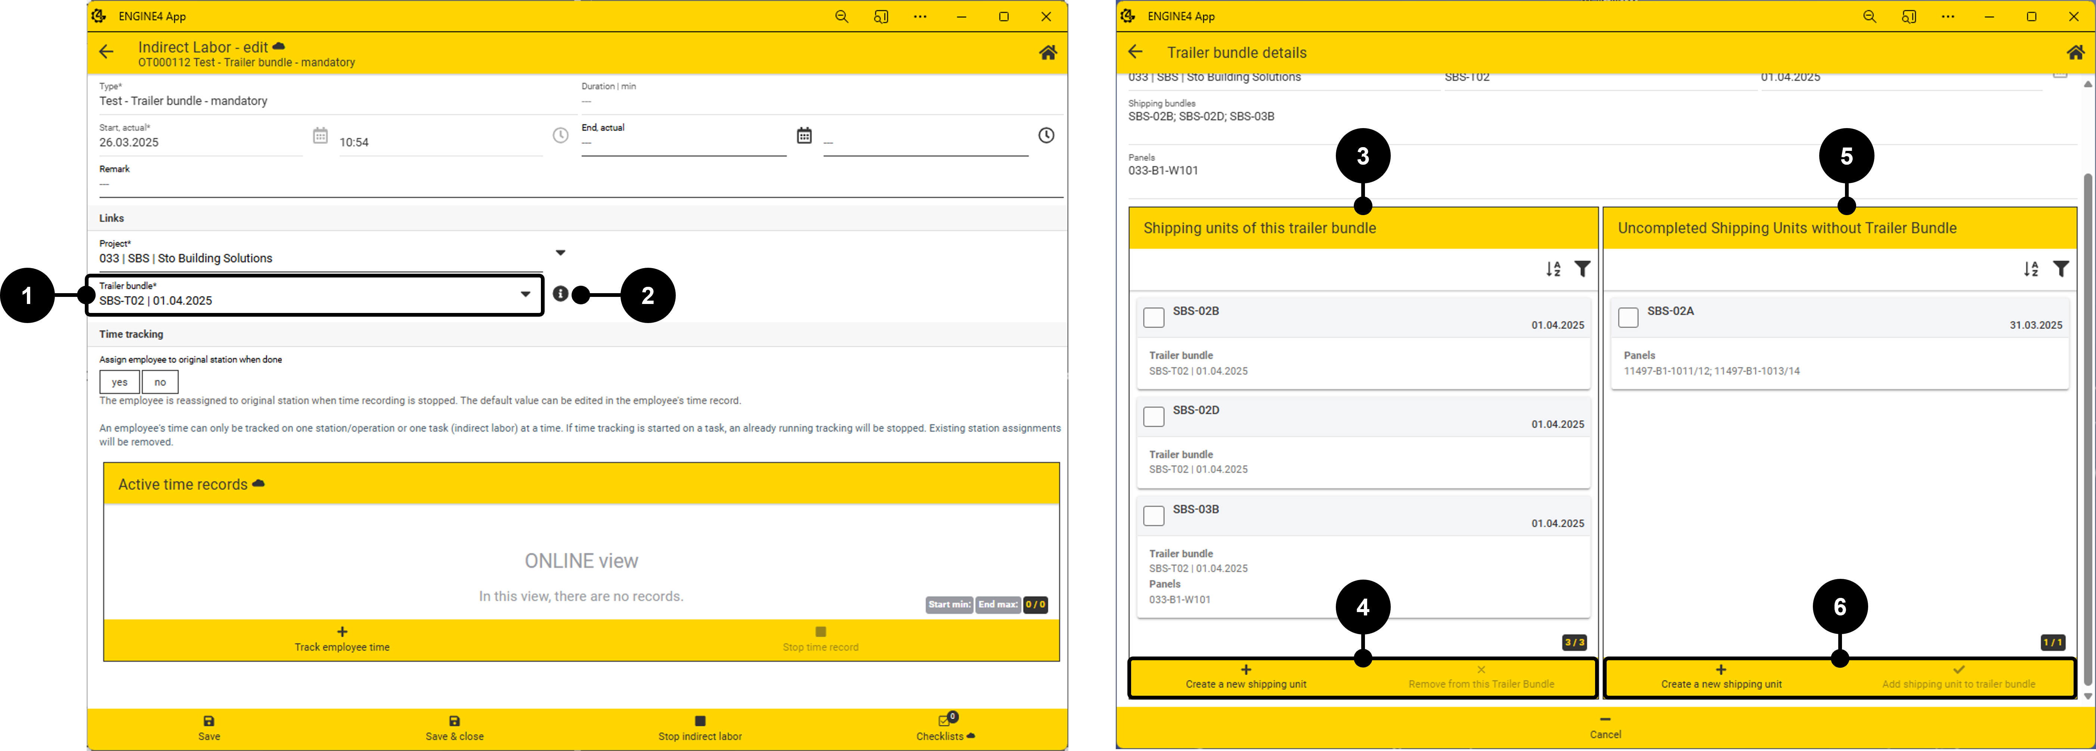The image size is (2096, 751).
Task: Go back from the Indirect Labor edit screen
Action: click(106, 52)
